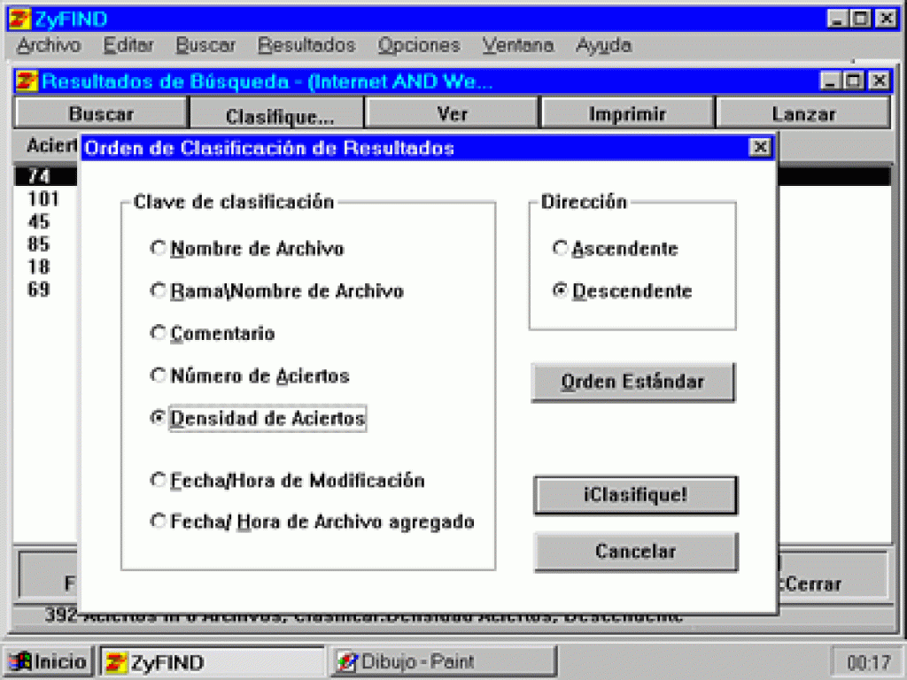Click the ¡Clasifique! button
This screenshot has height=680, width=907.
635,496
